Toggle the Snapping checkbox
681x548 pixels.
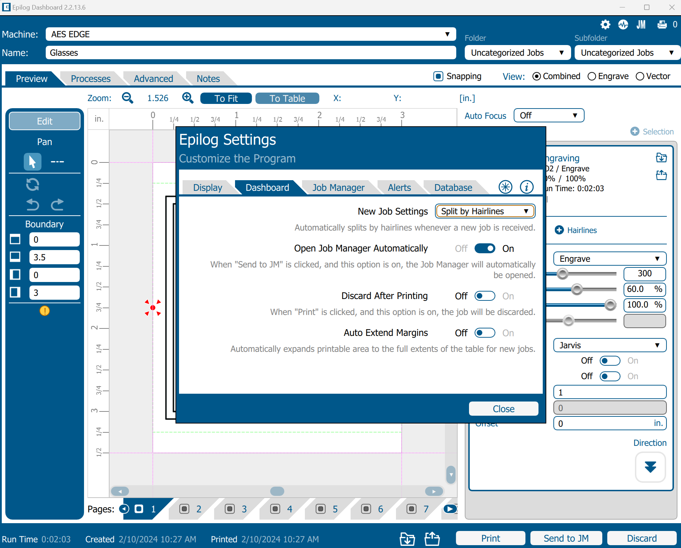click(x=438, y=76)
